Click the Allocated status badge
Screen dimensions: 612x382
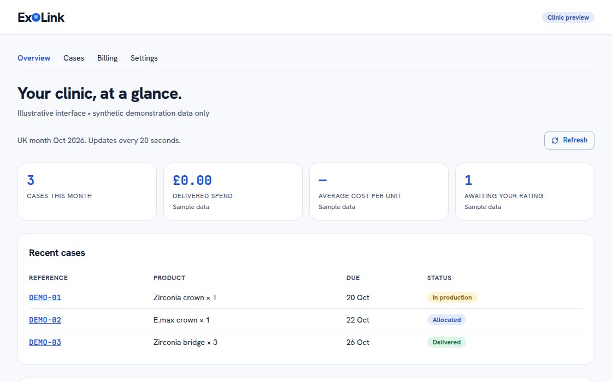click(446, 320)
